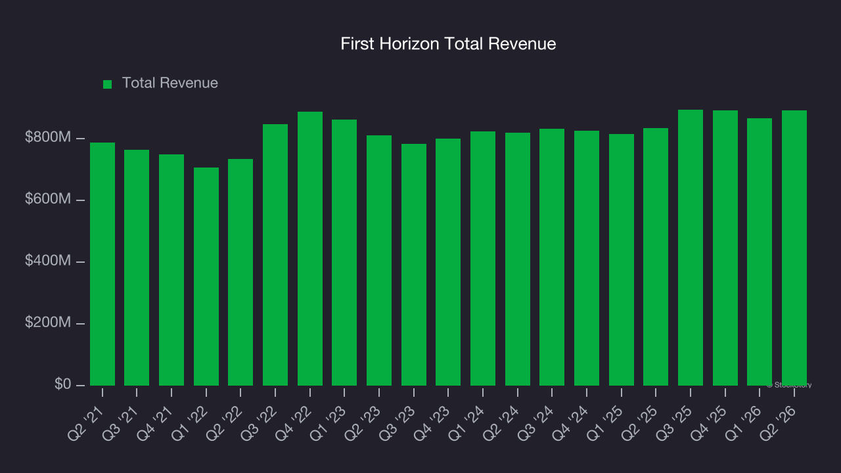Select the bar for Q3 '22
Image resolution: width=841 pixels, height=473 pixels.
275,255
